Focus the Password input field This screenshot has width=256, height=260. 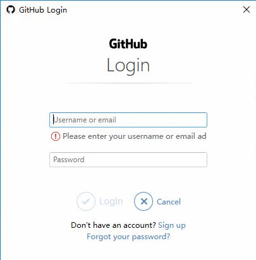tap(128, 160)
